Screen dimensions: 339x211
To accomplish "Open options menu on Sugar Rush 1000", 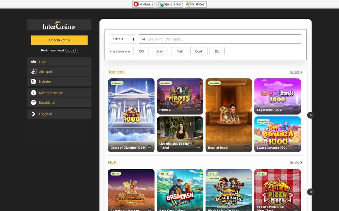I will click(x=296, y=110).
